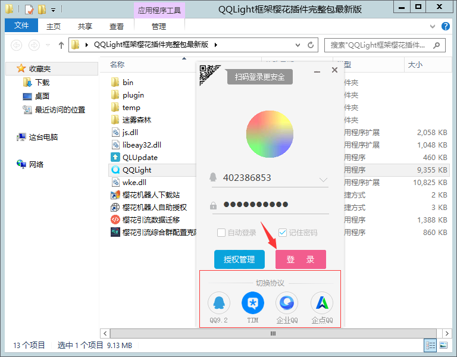Open the 管理 ribbon tab
The width and height of the screenshot is (457, 357).
point(159,26)
